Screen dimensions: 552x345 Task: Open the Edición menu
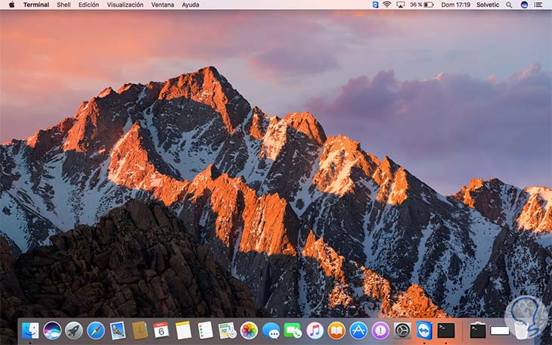coord(88,5)
